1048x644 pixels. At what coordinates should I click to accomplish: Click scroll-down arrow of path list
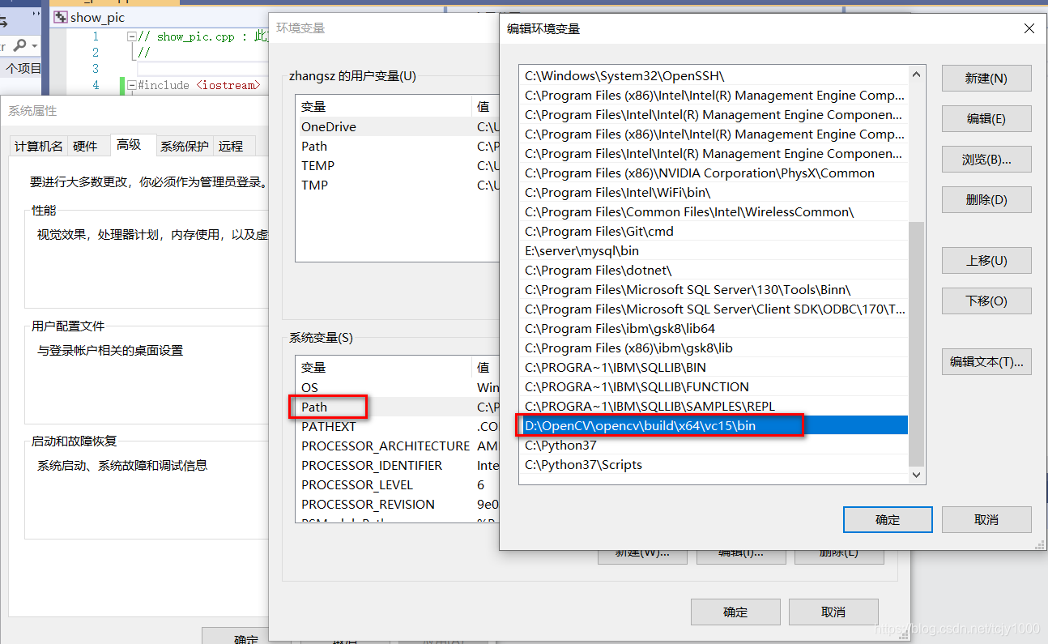click(917, 475)
